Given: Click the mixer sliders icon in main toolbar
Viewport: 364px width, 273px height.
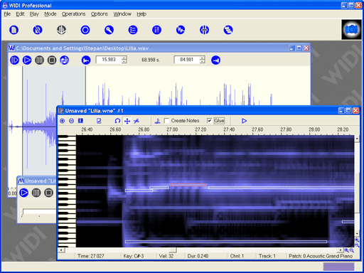Looking at the screenshot, I should 204,30.
